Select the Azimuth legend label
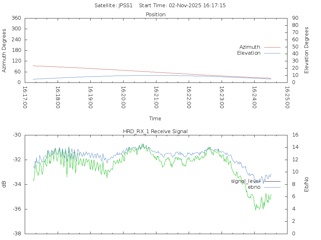 250,47
